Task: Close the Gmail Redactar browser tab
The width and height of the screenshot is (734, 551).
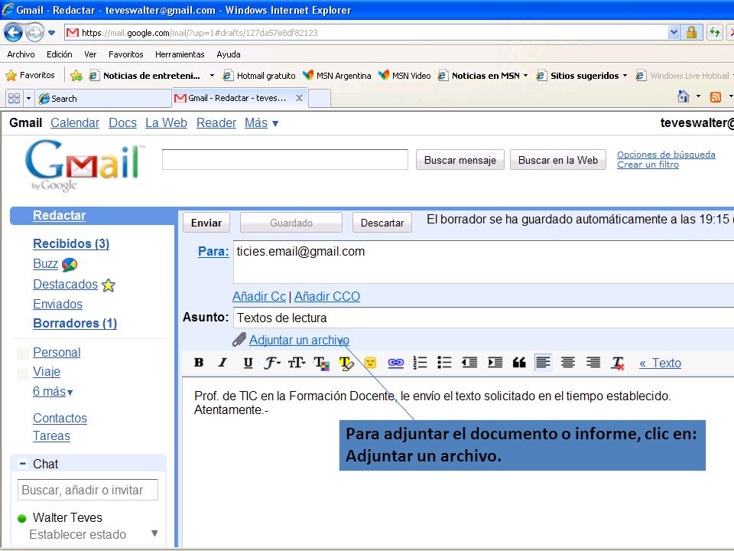Action: click(299, 98)
